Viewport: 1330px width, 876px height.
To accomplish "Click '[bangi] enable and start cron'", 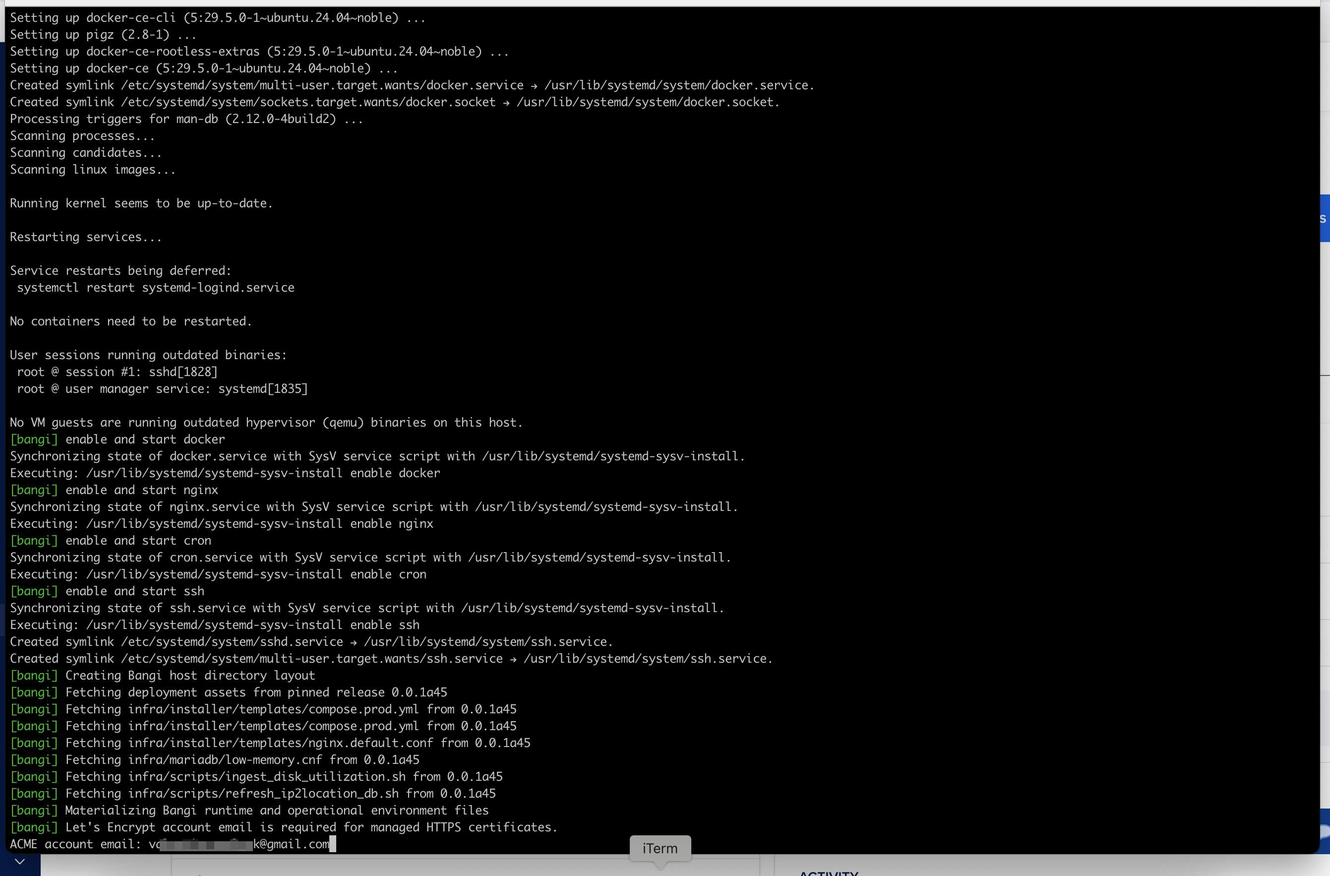I will tap(110, 541).
